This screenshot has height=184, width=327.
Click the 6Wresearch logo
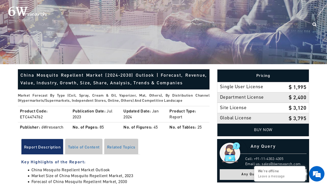(x=27, y=12)
